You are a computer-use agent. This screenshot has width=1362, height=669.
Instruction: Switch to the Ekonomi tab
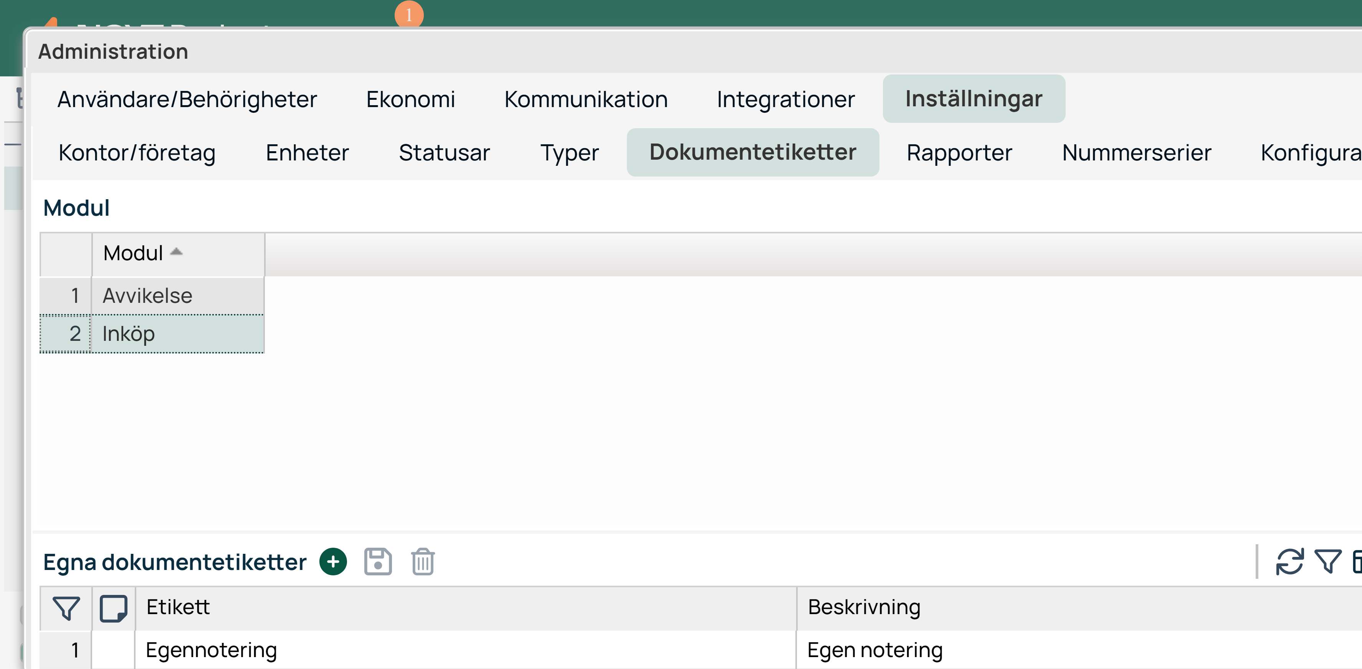(x=411, y=99)
